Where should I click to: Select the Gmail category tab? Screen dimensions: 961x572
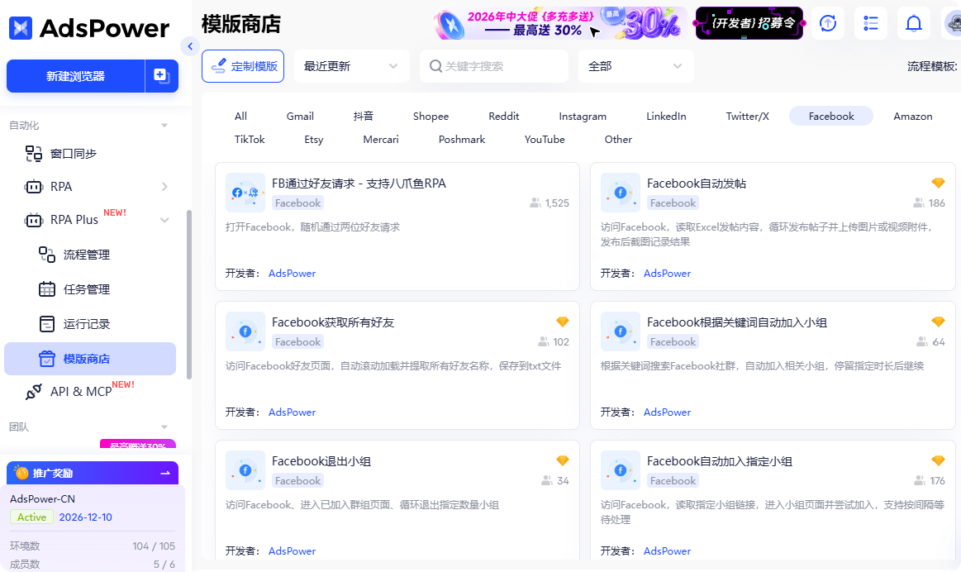(300, 116)
